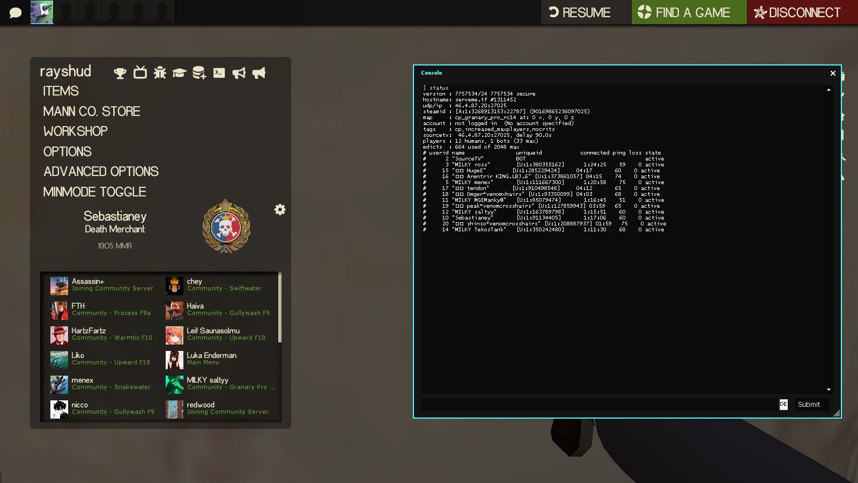Select friend HartzFartz in friends list
Screen dimensions: 858x483
pos(102,334)
